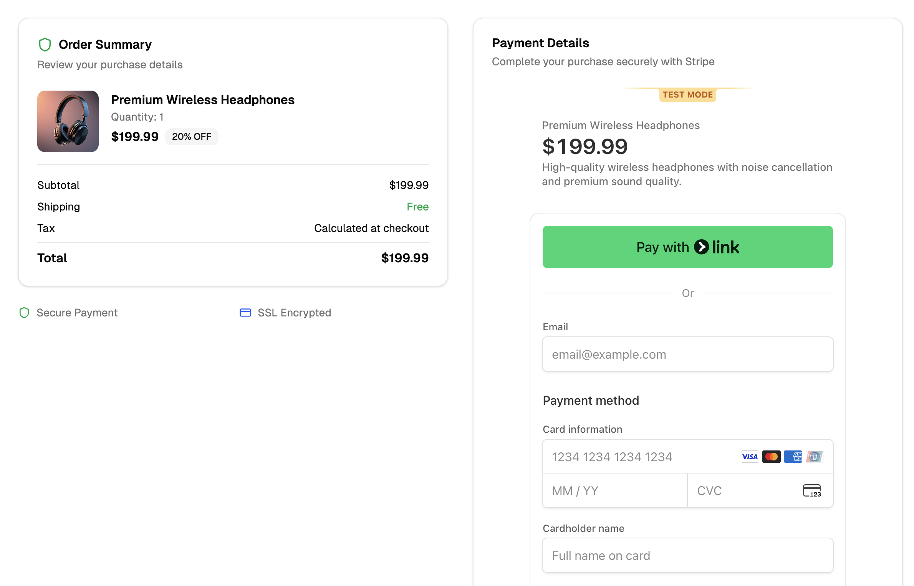Click the TEST MODE badge
This screenshot has height=586, width=914.
tap(687, 94)
